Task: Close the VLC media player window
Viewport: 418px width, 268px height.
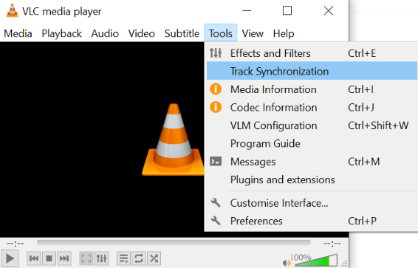Action: [329, 10]
